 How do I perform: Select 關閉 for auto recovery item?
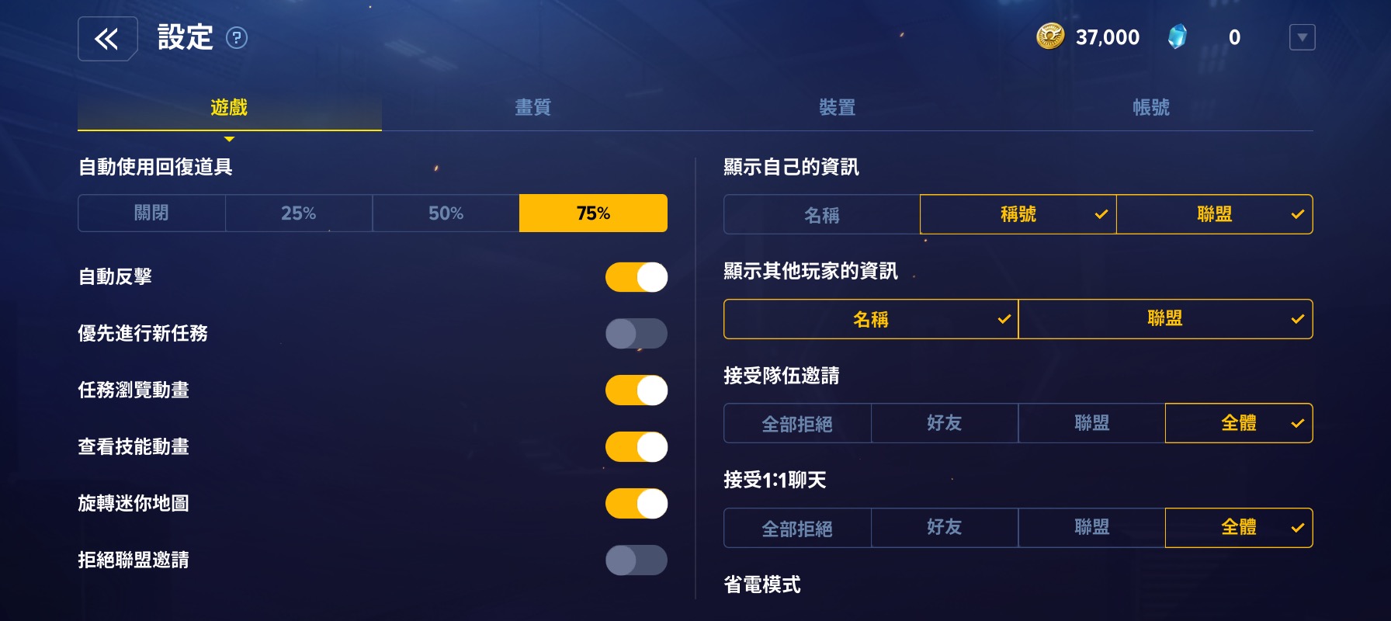[151, 213]
